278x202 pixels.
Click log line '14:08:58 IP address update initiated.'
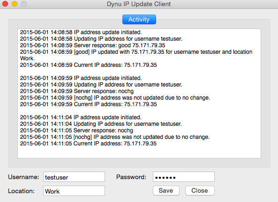pyautogui.click(x=81, y=32)
